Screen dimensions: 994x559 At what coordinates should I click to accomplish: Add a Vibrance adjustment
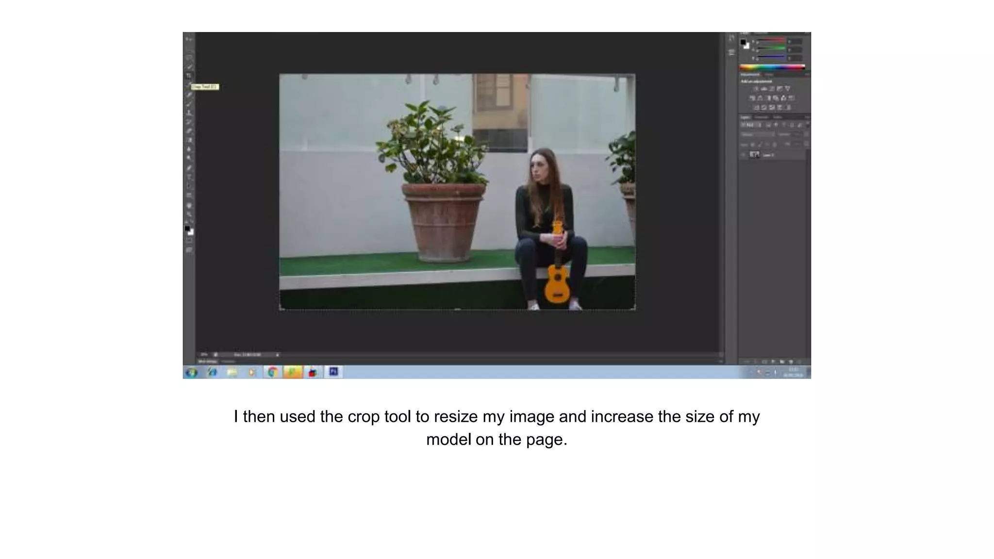[x=788, y=88]
